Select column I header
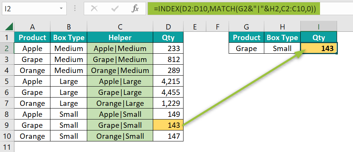The image size is (353, 152). [319, 27]
